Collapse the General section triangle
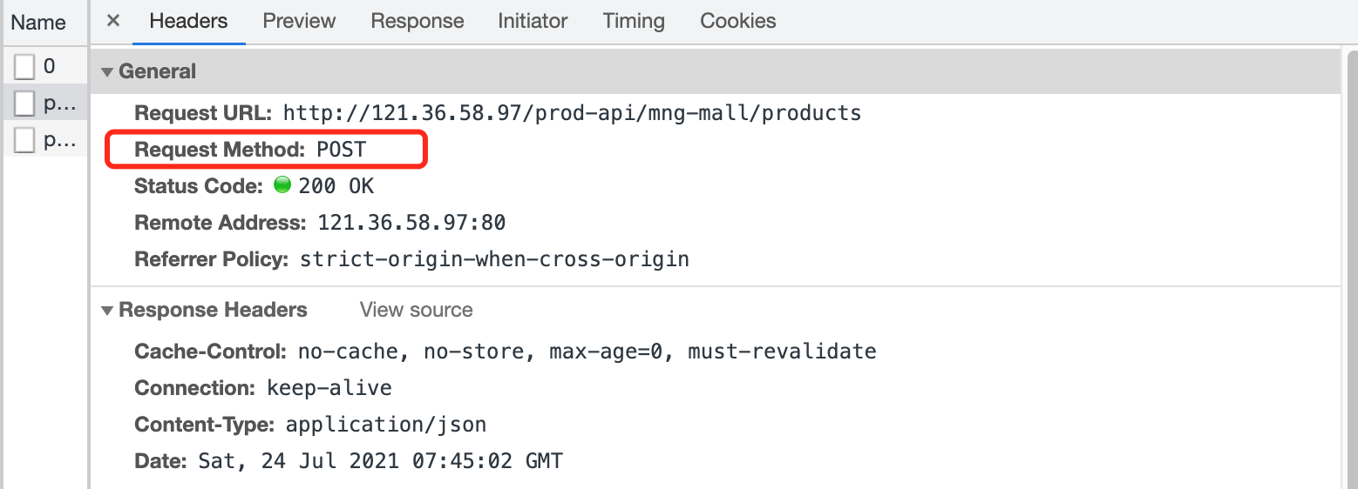 107,72
